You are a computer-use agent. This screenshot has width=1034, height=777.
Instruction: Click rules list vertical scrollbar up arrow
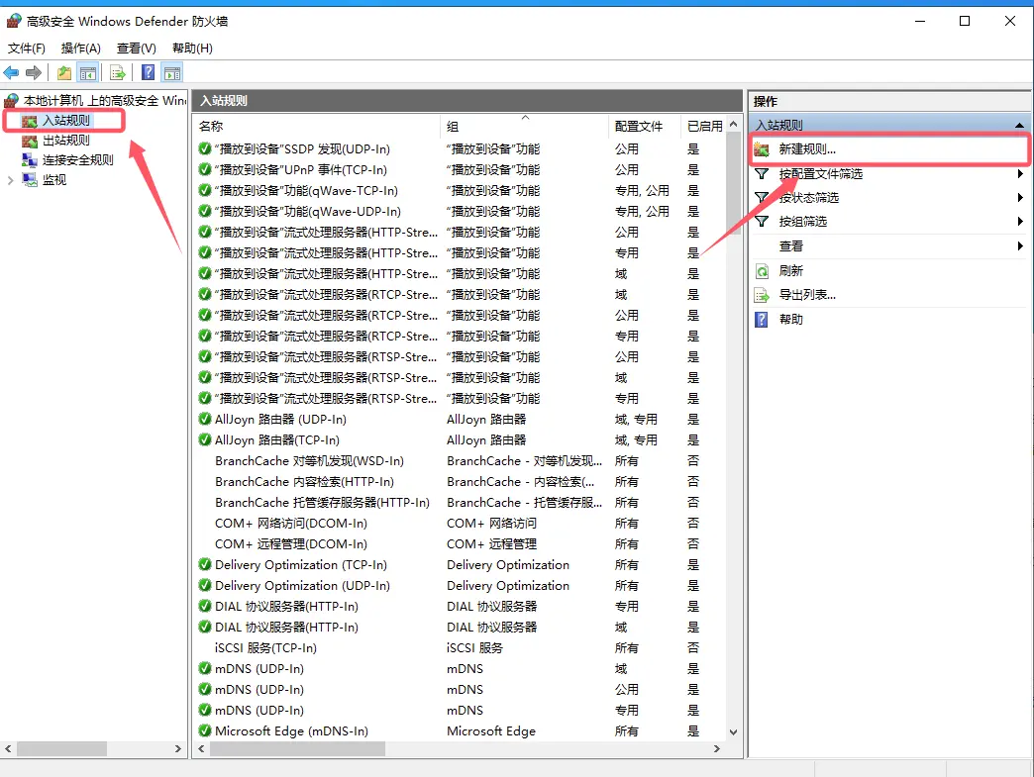coord(733,124)
